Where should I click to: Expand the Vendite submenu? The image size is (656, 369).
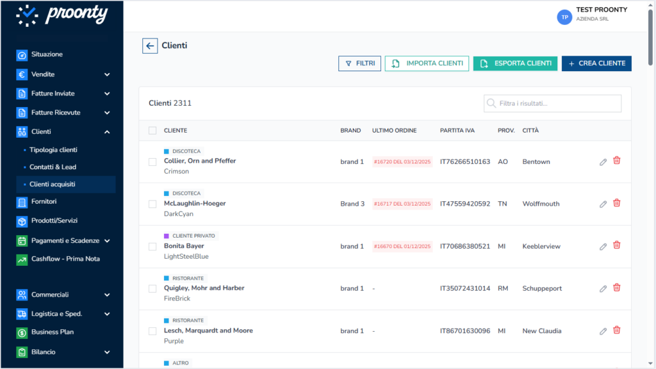coord(107,74)
